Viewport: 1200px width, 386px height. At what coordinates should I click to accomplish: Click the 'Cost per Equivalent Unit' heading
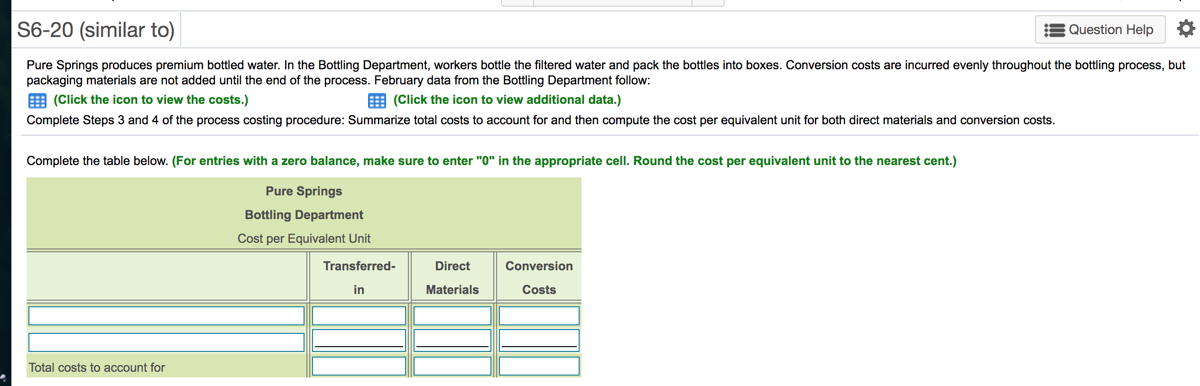[304, 239]
